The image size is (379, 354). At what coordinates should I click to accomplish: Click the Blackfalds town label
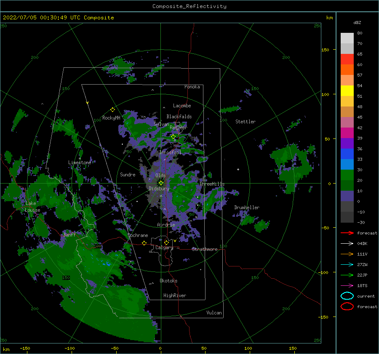tap(179, 117)
